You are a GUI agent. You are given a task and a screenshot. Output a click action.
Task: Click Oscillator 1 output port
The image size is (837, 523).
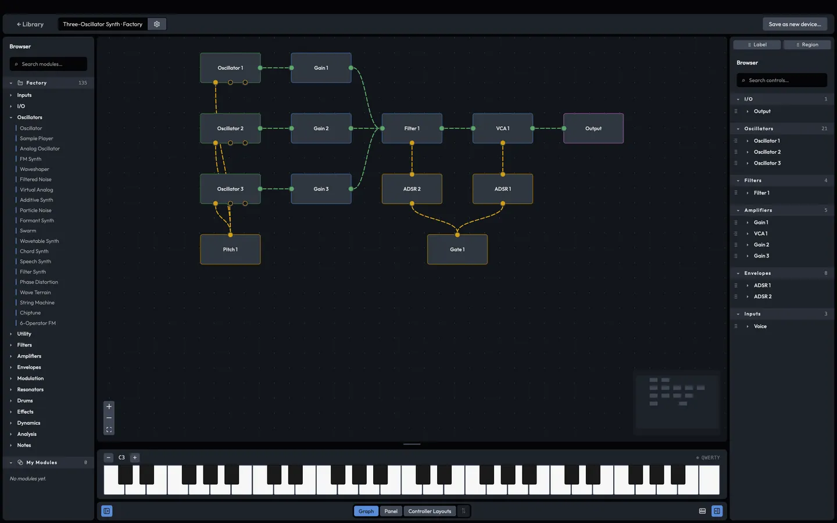pos(260,68)
